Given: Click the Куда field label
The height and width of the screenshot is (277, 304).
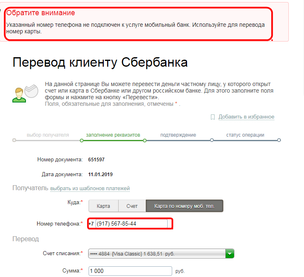Looking at the screenshot, I should coord(75,203).
